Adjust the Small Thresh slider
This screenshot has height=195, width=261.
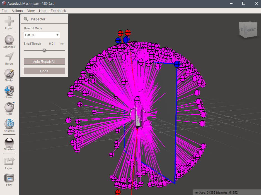(44, 50)
